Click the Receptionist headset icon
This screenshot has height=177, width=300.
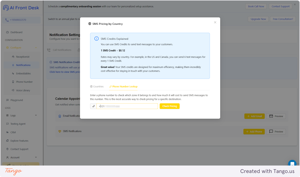click(13, 57)
